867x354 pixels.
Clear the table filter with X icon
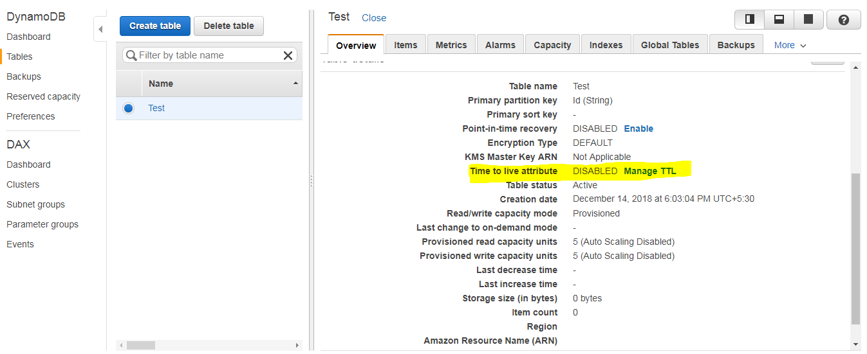click(288, 56)
